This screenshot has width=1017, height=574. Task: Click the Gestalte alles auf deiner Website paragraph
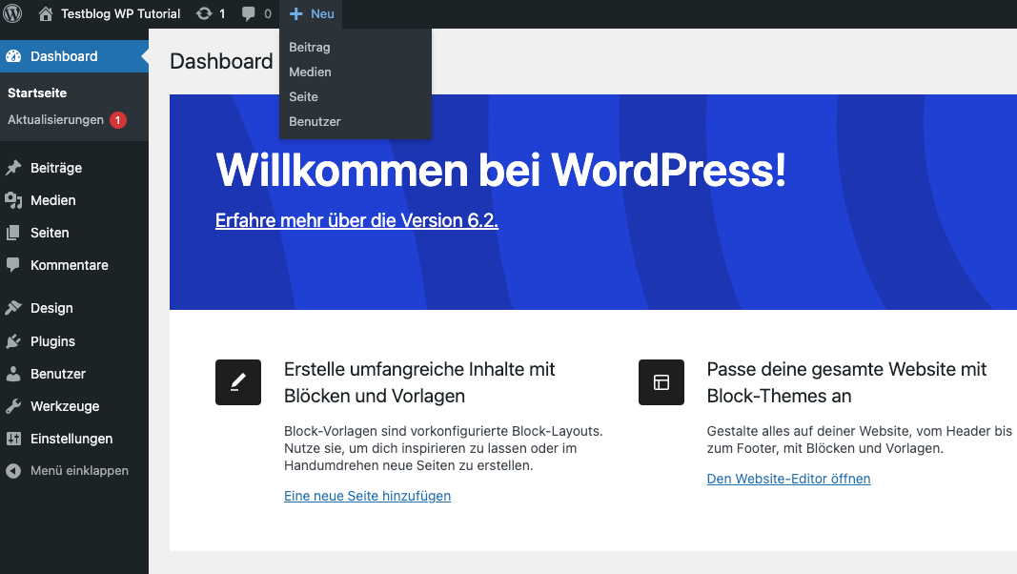(860, 440)
